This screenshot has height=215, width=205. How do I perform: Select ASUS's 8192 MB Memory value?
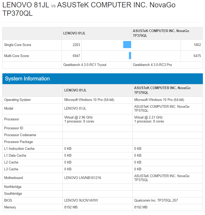[x=141, y=207]
